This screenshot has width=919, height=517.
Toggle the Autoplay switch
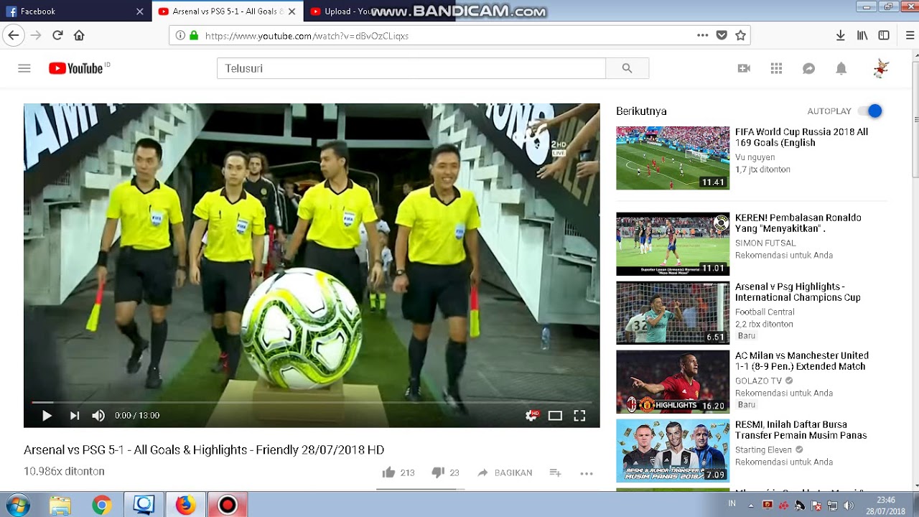coord(869,111)
